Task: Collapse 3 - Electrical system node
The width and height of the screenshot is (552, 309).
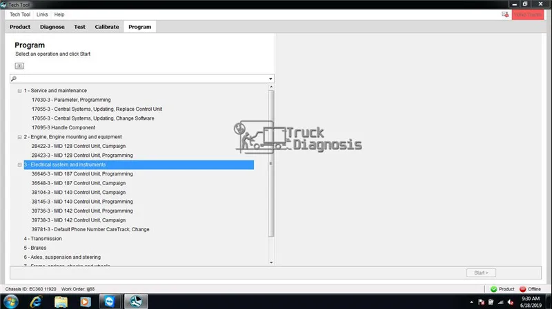Action: click(x=20, y=164)
